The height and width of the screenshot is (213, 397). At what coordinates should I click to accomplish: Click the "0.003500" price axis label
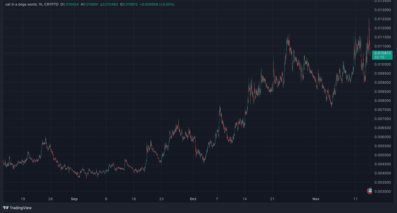[383, 182]
